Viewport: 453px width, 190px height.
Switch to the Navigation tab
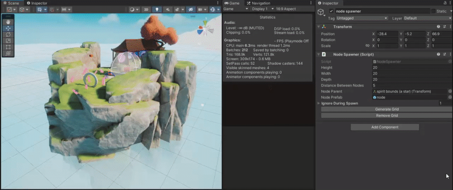[259, 3]
